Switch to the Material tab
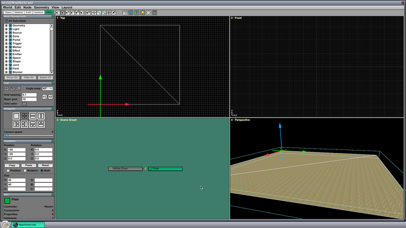Image resolution: width=406 pixels, height=228 pixels. (x=18, y=12)
